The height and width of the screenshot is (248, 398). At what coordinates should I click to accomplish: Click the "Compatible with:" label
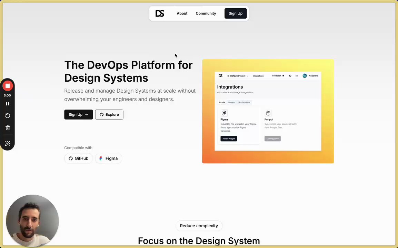coord(79,148)
